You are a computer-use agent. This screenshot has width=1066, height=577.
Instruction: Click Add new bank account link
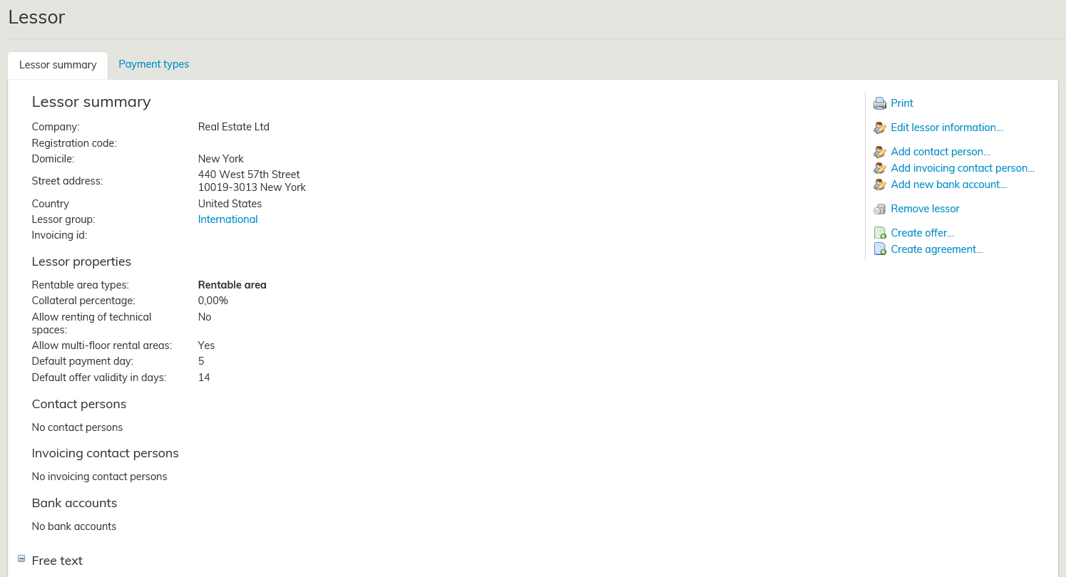pyautogui.click(x=948, y=184)
